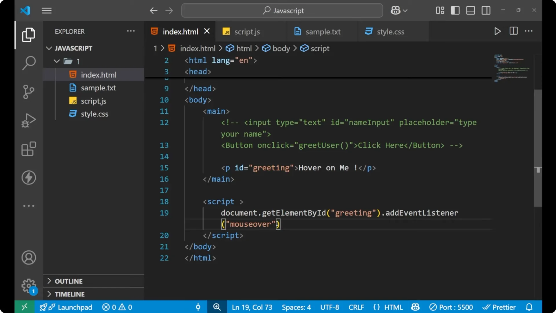The image size is (556, 313).
Task: Open the Source Control view
Action: 28,92
